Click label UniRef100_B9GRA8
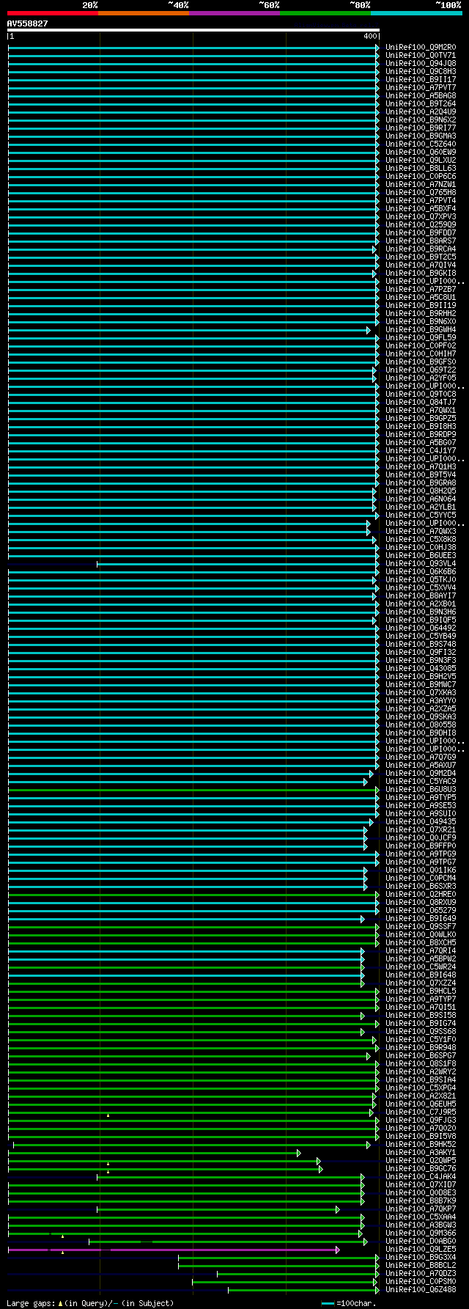The height and width of the screenshot is (1309, 469). 421,483
